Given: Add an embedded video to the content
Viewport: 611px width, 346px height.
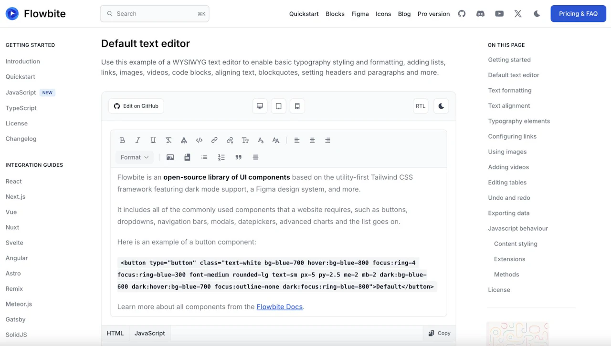Looking at the screenshot, I should pos(187,157).
